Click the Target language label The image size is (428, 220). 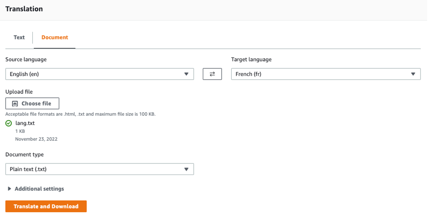pyautogui.click(x=251, y=59)
